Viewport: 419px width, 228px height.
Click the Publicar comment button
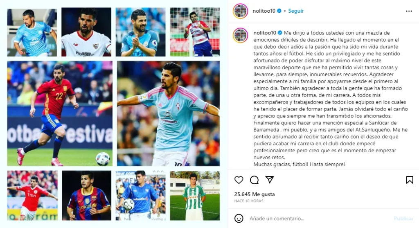tap(403, 218)
